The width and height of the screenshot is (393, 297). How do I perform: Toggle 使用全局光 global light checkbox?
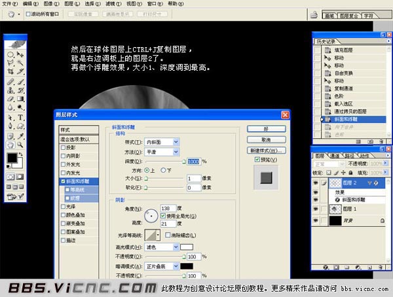[x=163, y=215]
